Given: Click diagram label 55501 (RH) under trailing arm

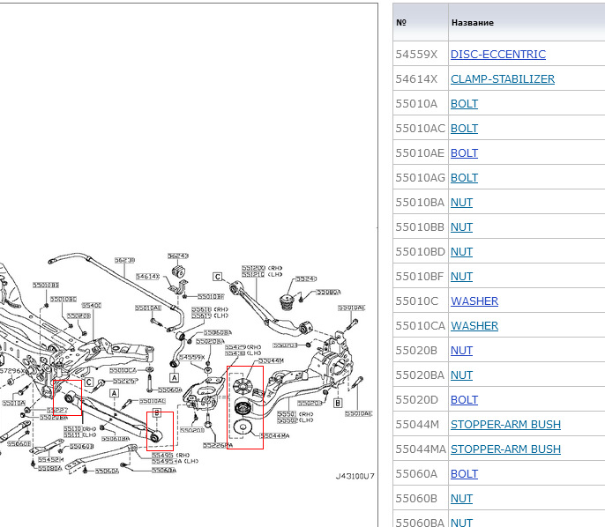Looking at the screenshot, I should click(x=295, y=414).
